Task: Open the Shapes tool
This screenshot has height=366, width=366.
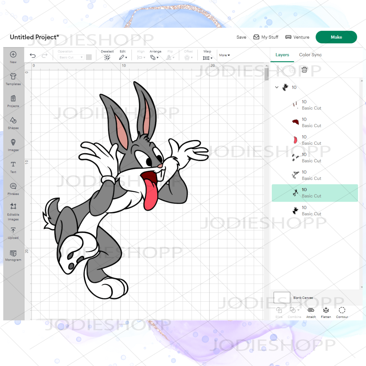Action: pyautogui.click(x=13, y=123)
